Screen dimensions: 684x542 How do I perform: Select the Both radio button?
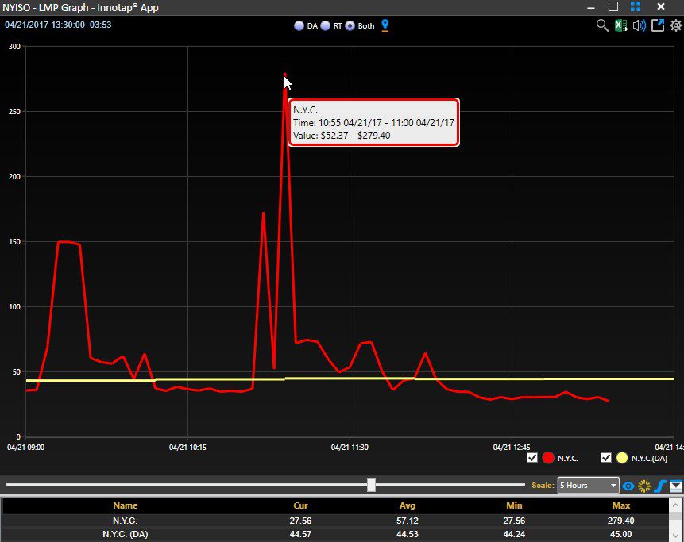click(350, 25)
